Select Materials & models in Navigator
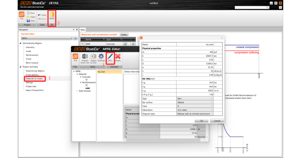Viewport: 301px width, 158px height. 35,78
